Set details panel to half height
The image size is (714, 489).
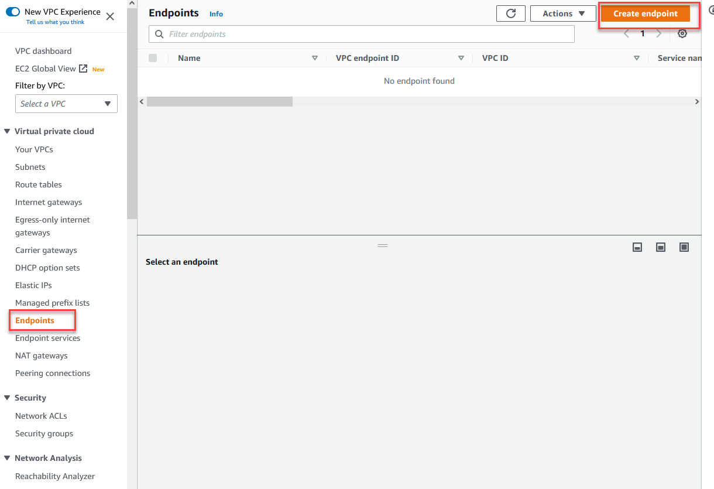(x=661, y=247)
